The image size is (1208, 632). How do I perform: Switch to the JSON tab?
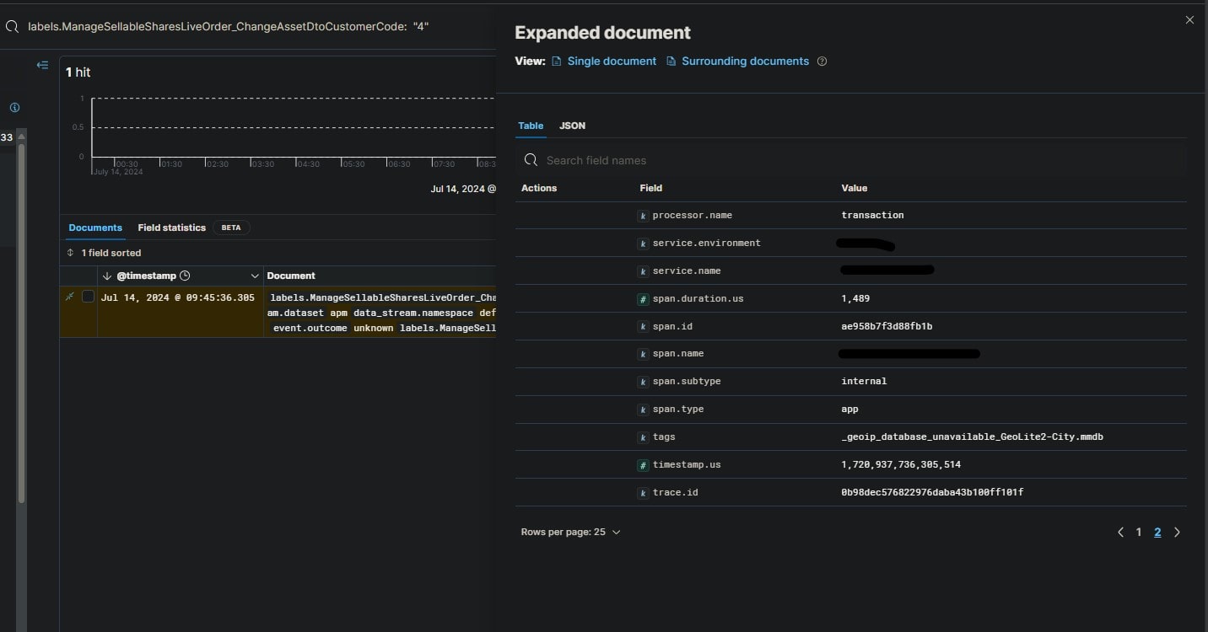pyautogui.click(x=572, y=126)
